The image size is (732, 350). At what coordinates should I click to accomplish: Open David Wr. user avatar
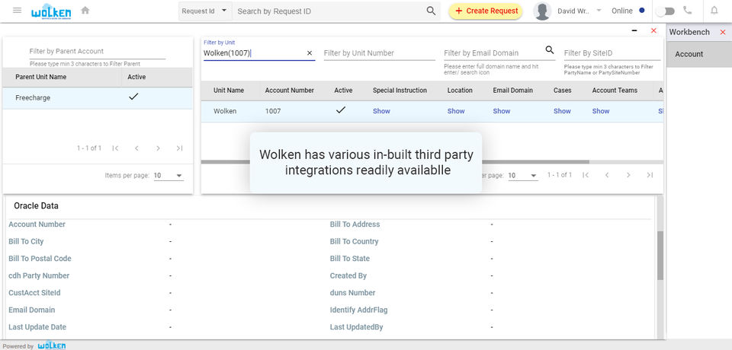(542, 11)
